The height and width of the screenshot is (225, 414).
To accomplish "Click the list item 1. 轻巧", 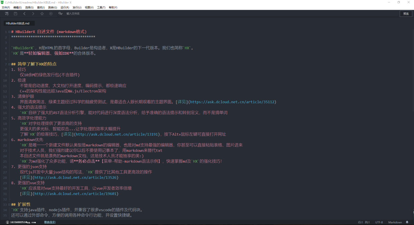I will [18, 70].
